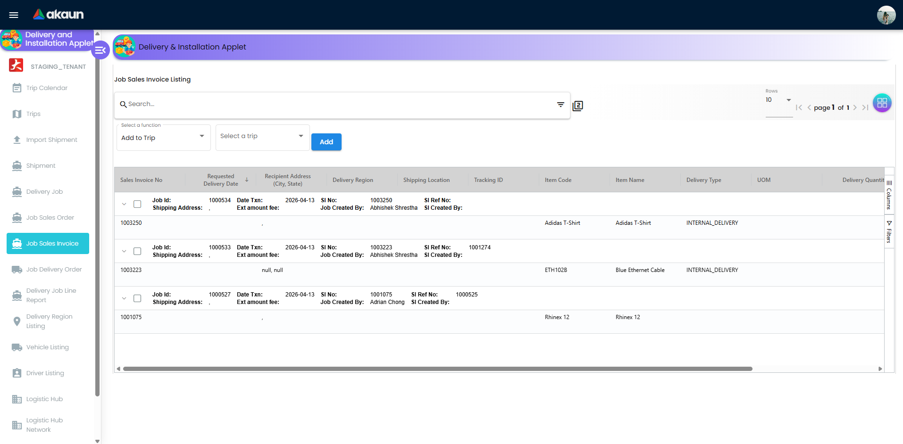Open the Trip Calendar sidebar icon
This screenshot has height=444, width=903.
coord(17,88)
